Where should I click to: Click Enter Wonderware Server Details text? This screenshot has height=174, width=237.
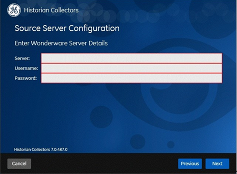tap(61, 43)
